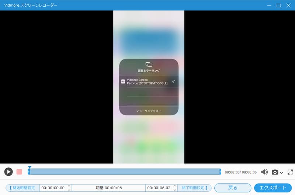Decrease the start time with the down arrow
The image size is (295, 195).
(x=69, y=190)
